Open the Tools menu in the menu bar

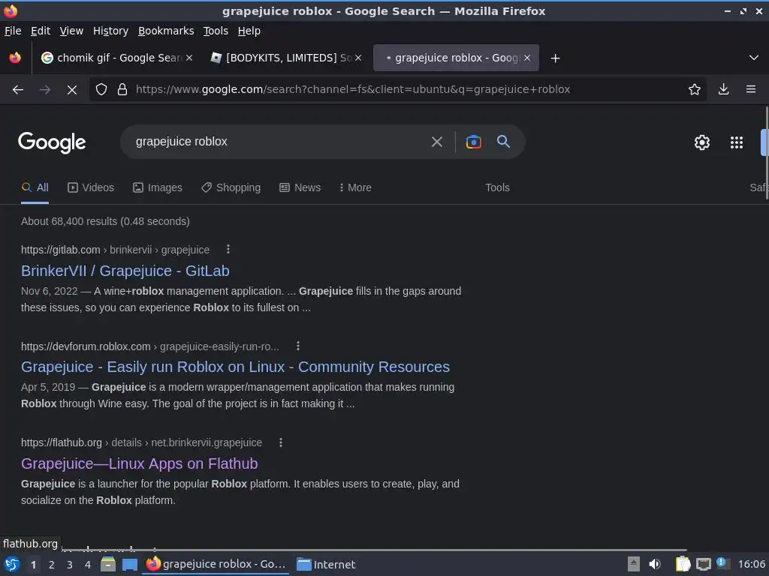[216, 31]
